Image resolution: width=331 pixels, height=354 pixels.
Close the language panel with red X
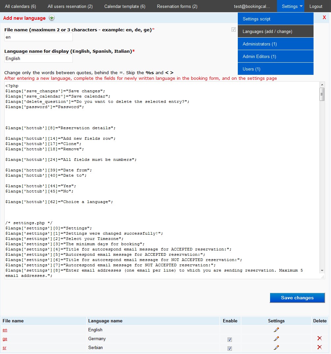tap(324, 18)
